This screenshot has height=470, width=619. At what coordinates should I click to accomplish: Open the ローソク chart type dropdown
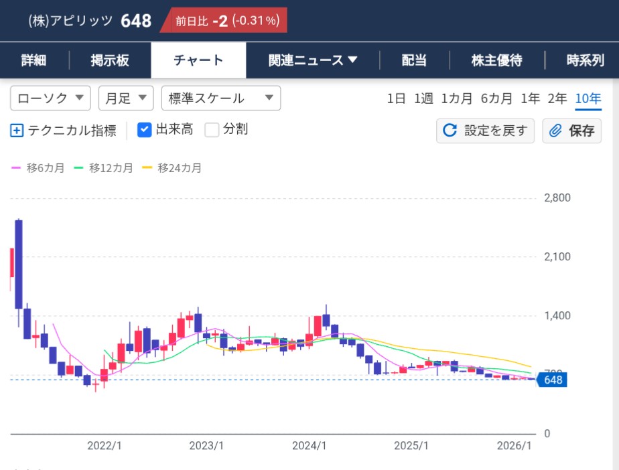point(50,98)
